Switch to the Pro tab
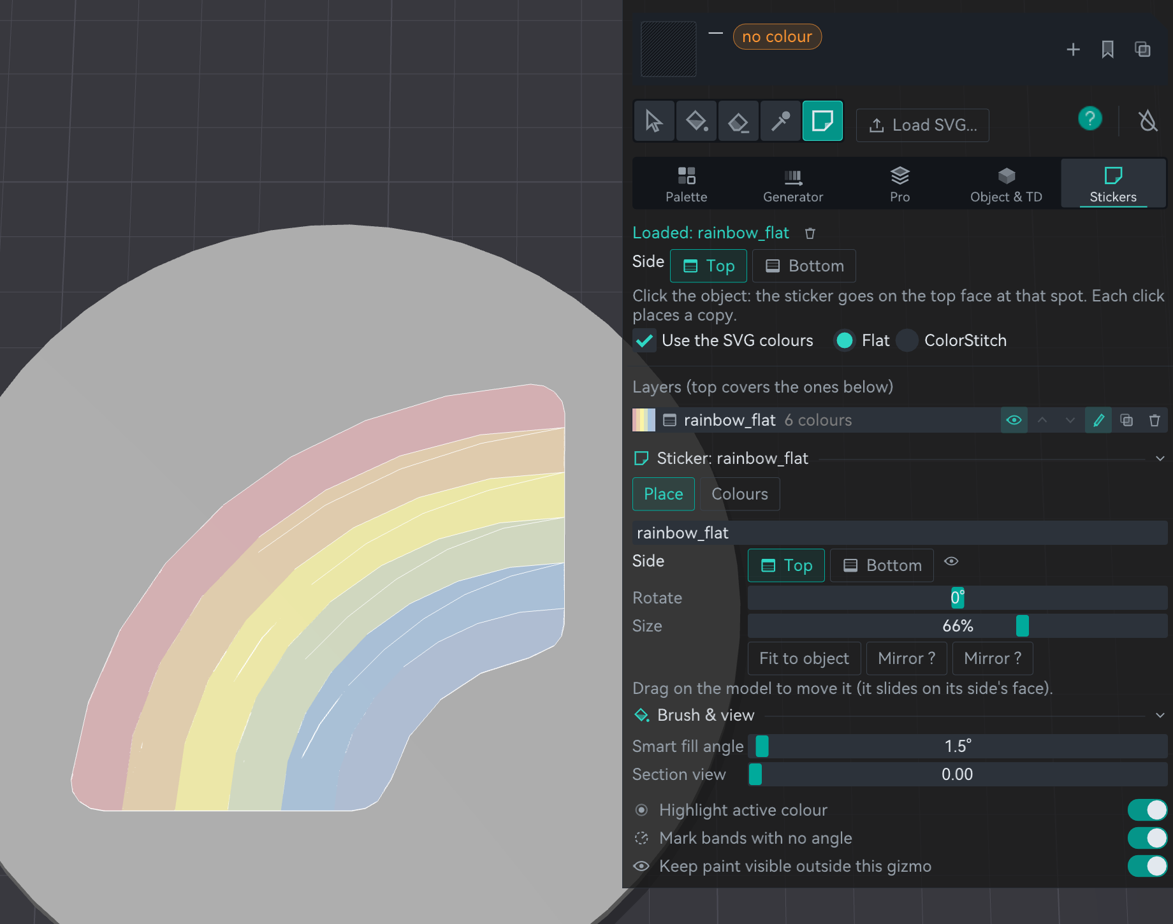Screen dimensions: 1173x924 900,184
